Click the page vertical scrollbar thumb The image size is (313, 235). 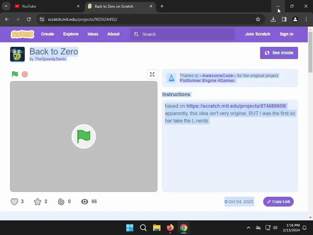(x=311, y=52)
